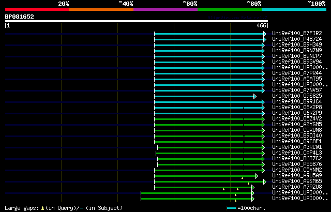Screen dimensions: 331x212
Task: Select hit label UniRef100_P55876
Action: coord(297,164)
